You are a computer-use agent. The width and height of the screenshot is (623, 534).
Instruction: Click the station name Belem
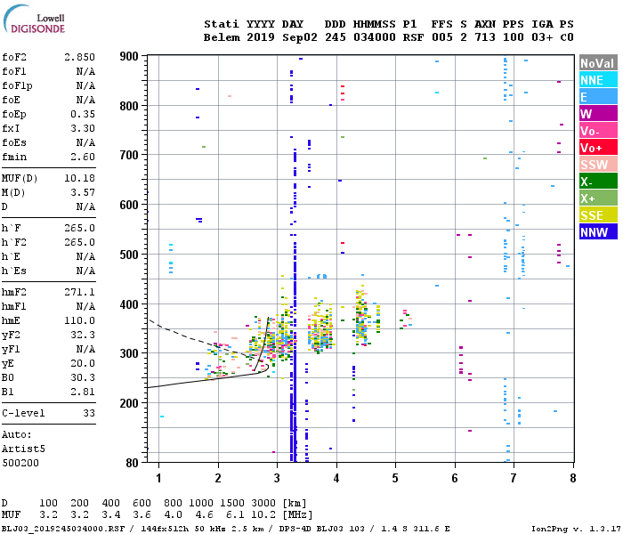click(x=222, y=37)
